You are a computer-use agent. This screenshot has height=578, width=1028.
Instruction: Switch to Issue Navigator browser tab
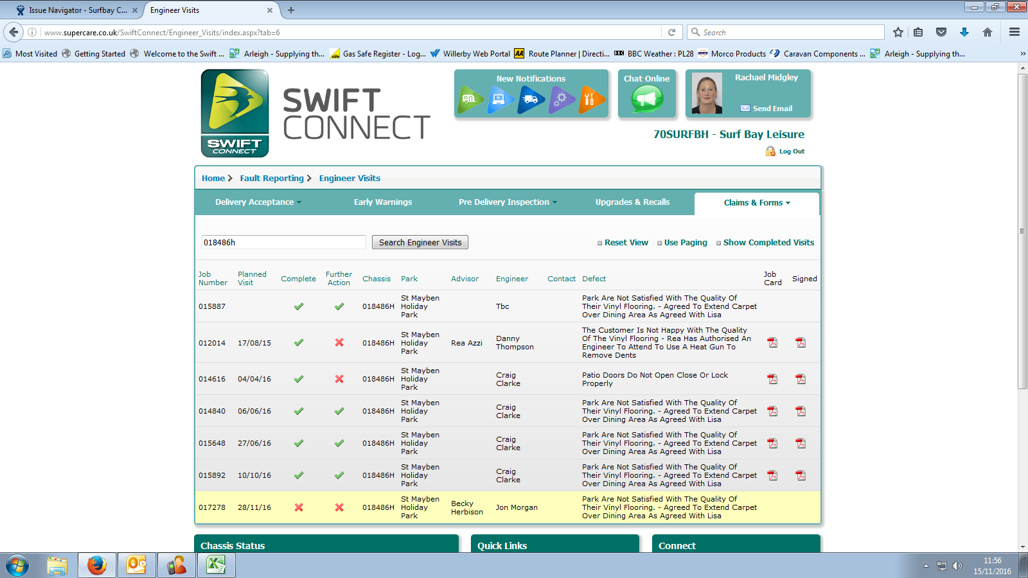coord(77,10)
